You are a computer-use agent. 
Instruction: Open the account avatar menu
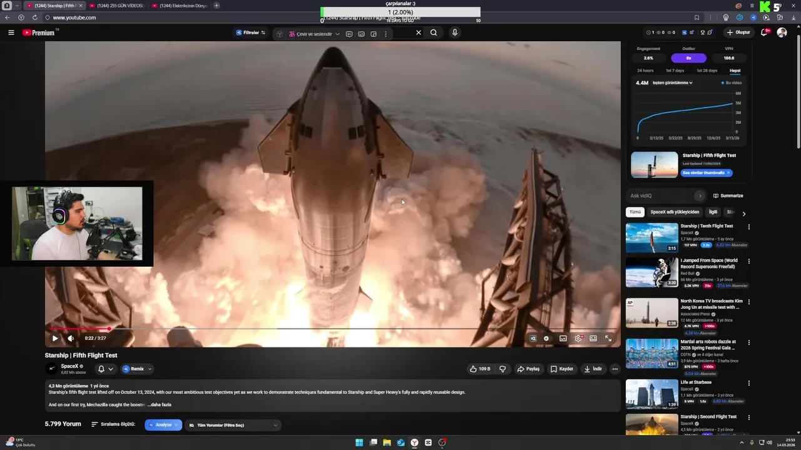(782, 32)
